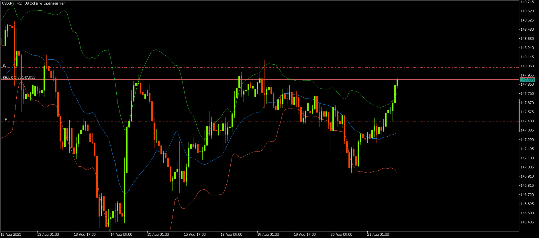Click the 146.435 price scale value
539x238 pixels.
tap(527, 222)
